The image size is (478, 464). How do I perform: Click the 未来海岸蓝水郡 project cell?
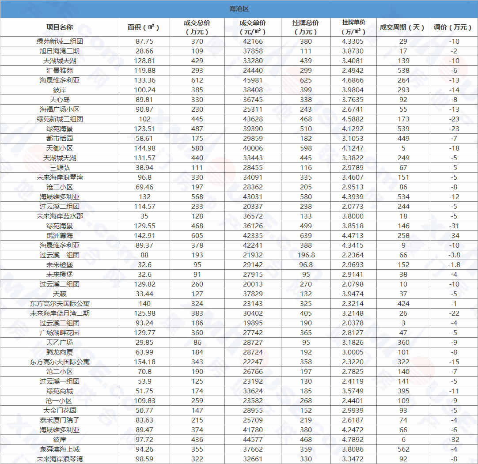(60, 216)
